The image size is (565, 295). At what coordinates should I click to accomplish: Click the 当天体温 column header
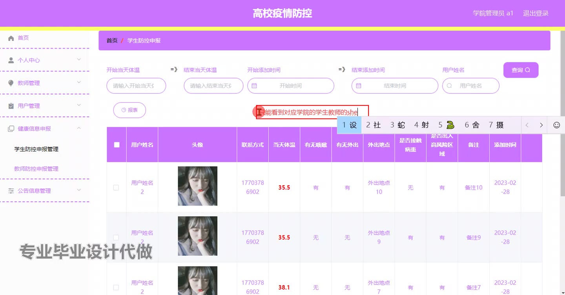(284, 145)
